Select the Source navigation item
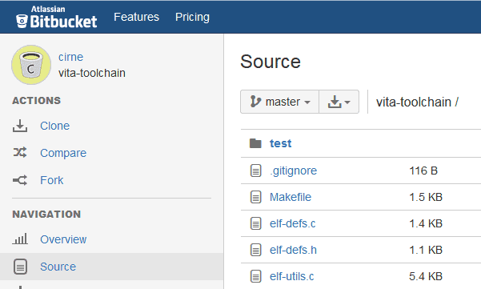The width and height of the screenshot is (481, 289). point(58,267)
